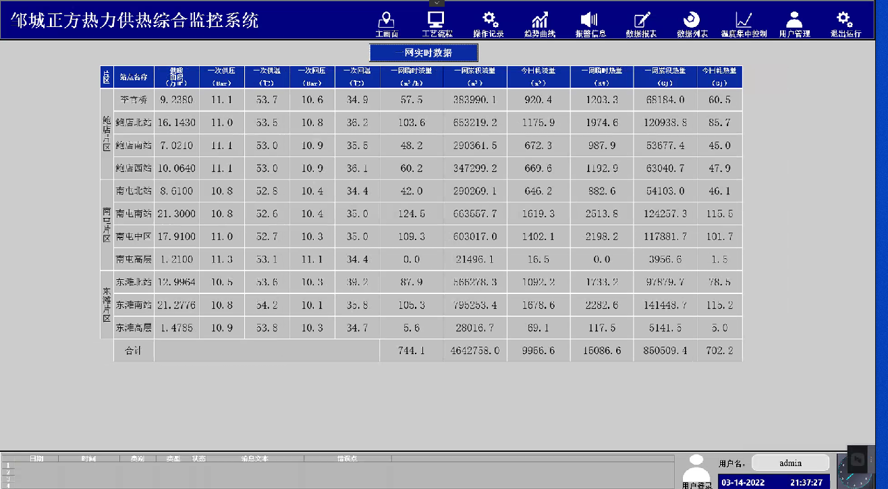Open the 工艺流程 process flow view
Image resolution: width=888 pixels, height=489 pixels.
(437, 24)
